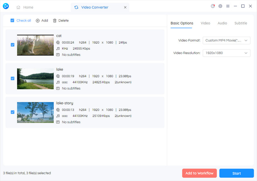The image size is (257, 181).
Task: Click the '00:00:13' duration of lake-story
Action: pos(68,110)
